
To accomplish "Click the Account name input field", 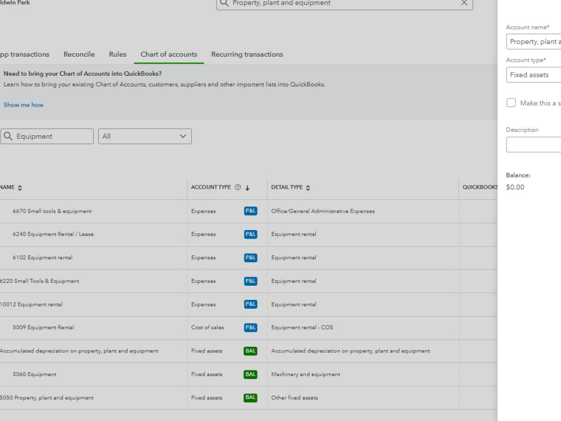I will pyautogui.click(x=534, y=42).
